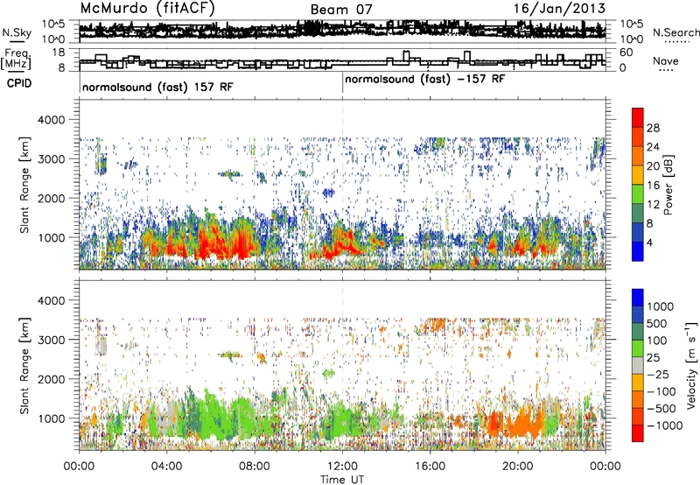
Task: Click the "4" label on Power colorbar
Action: pyautogui.click(x=650, y=242)
